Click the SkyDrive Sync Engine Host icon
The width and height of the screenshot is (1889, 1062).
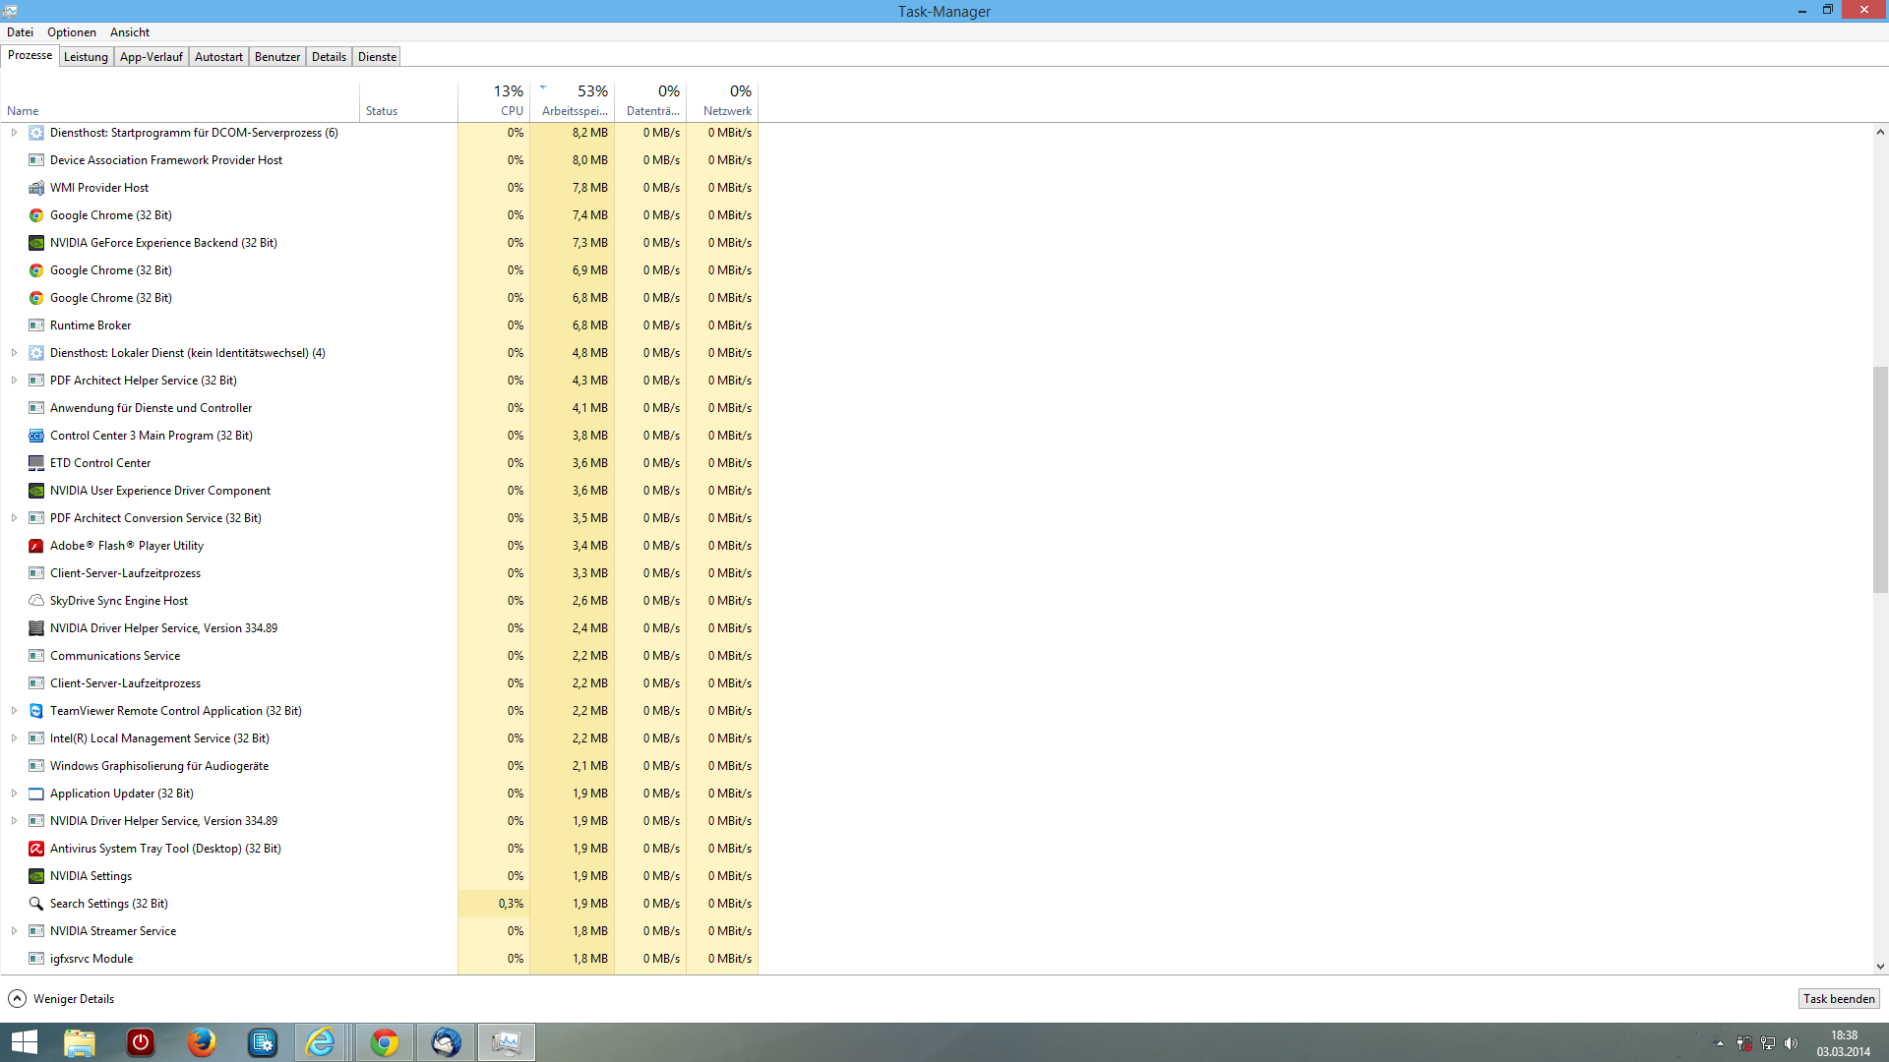pyautogui.click(x=36, y=601)
